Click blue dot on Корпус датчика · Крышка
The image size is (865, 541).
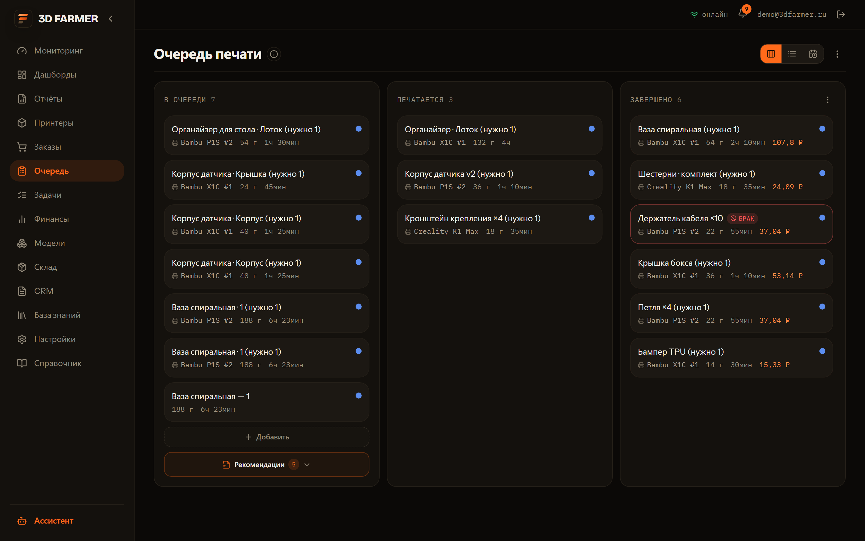click(359, 173)
